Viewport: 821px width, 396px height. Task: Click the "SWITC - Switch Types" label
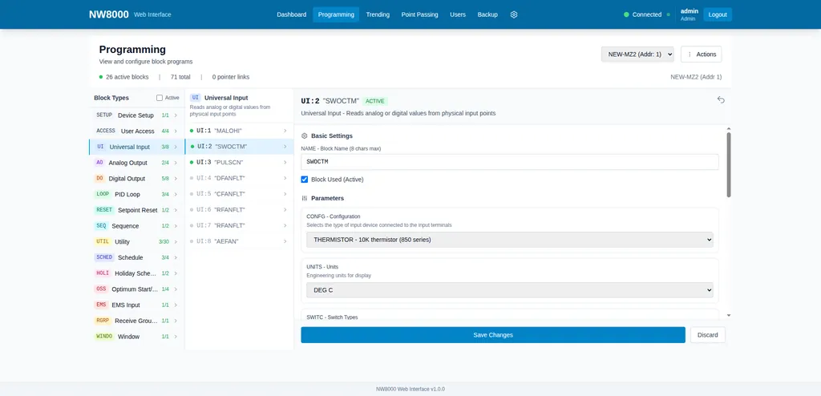tap(332, 317)
